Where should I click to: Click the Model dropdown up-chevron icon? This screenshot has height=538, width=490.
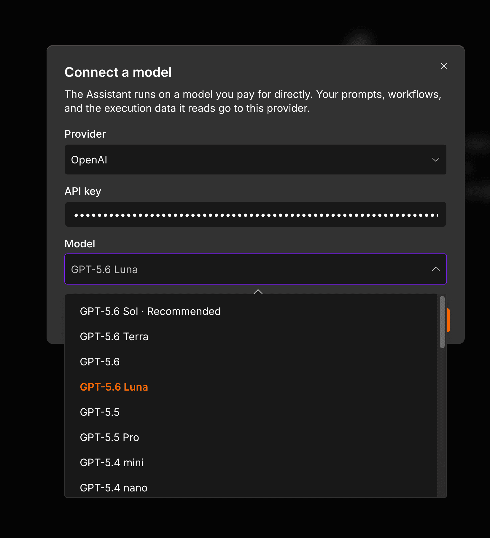pos(436,269)
